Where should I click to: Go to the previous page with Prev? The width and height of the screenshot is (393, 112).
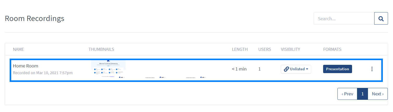(x=347, y=94)
